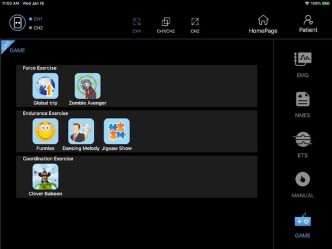Click the Force Exercise heading

tap(40, 68)
